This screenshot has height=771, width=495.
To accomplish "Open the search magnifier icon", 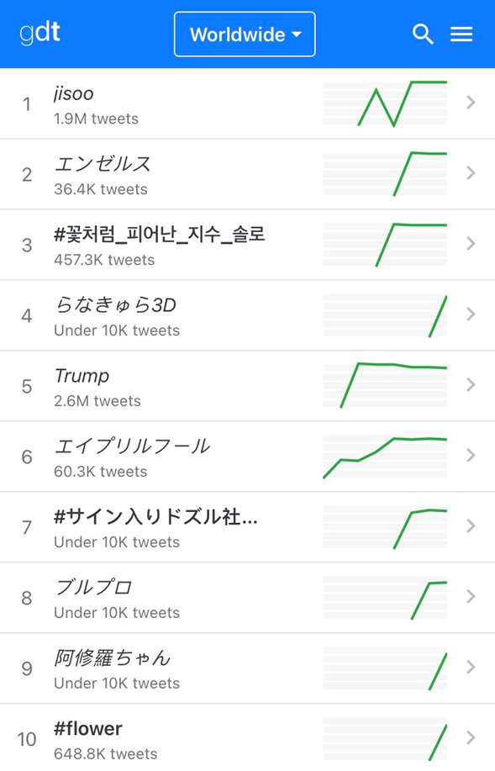I will click(x=423, y=34).
